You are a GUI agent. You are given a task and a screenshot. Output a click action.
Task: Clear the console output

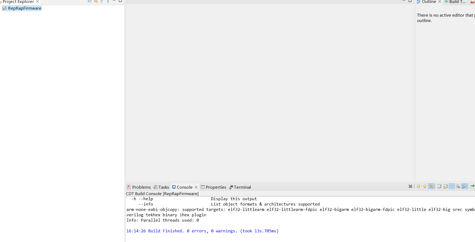[458, 186]
